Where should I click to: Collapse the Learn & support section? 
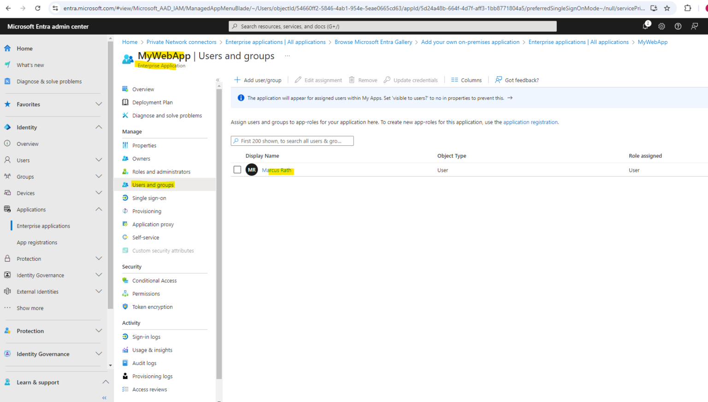coord(106,382)
